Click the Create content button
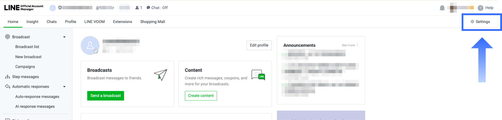Image resolution: width=502 pixels, height=120 pixels. tap(201, 96)
